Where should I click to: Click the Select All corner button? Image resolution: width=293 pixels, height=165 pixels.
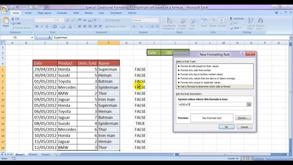pyautogui.click(x=3, y=43)
